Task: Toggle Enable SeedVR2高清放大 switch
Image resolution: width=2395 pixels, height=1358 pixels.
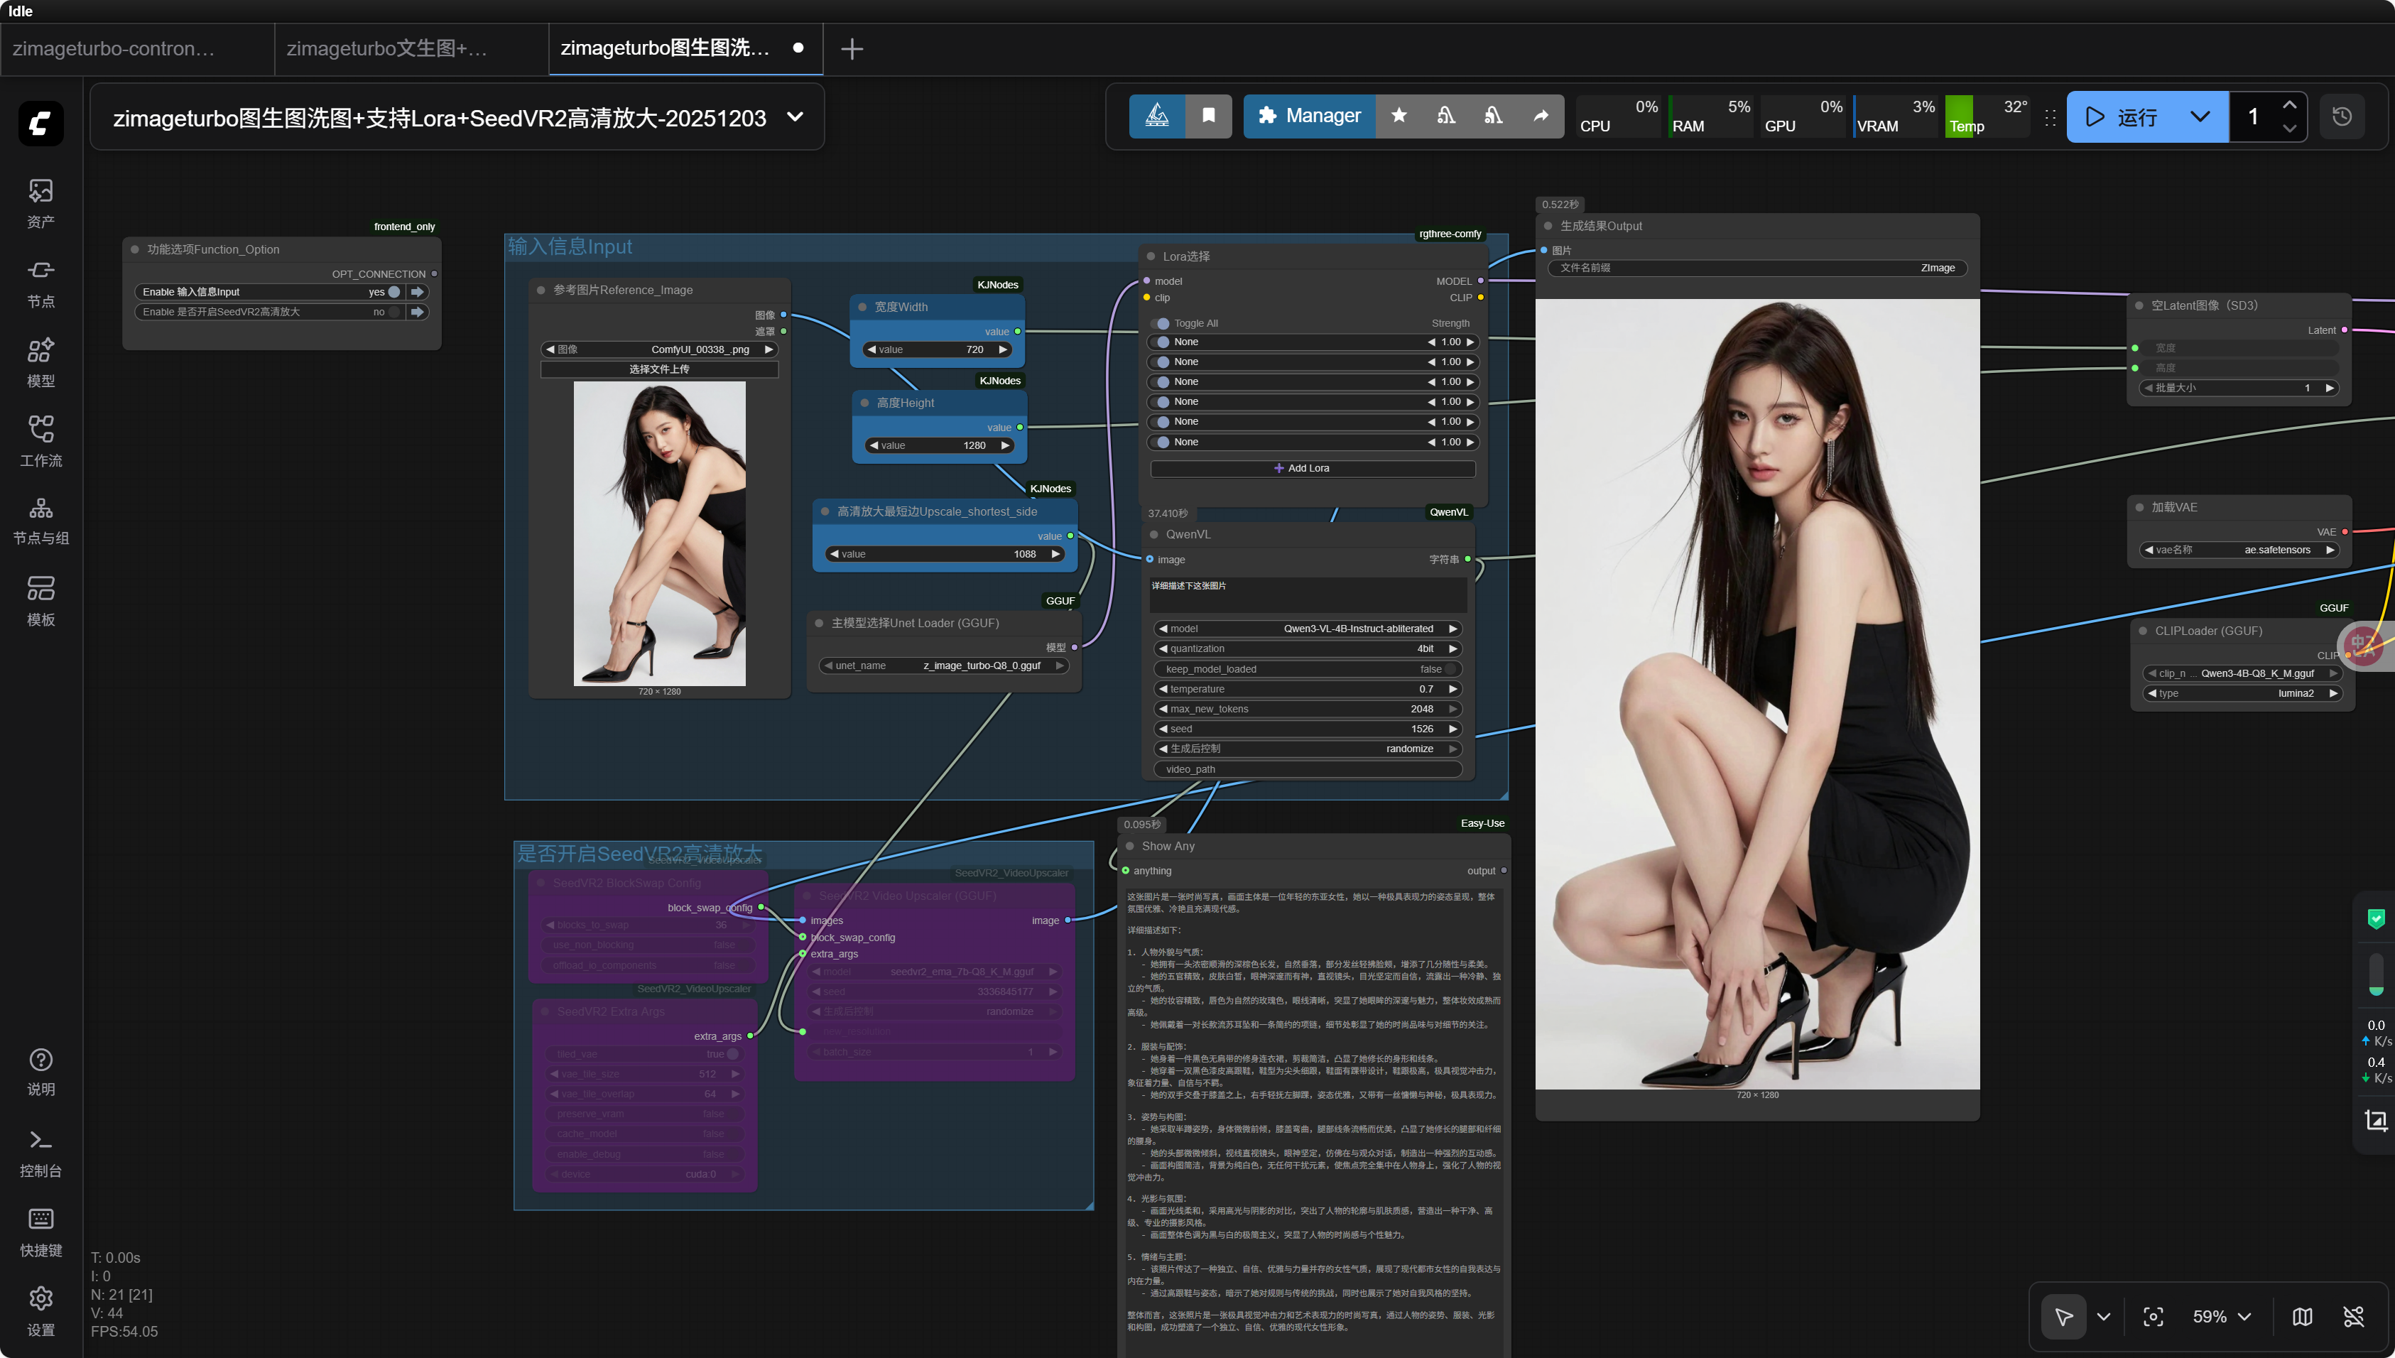Action: [394, 313]
